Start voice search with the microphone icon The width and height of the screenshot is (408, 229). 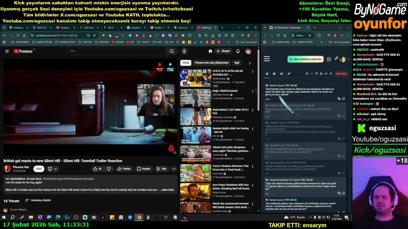tap(184, 51)
